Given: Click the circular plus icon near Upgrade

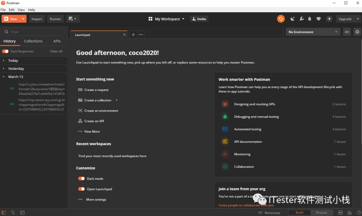Looking at the screenshot, I should point(329,19).
